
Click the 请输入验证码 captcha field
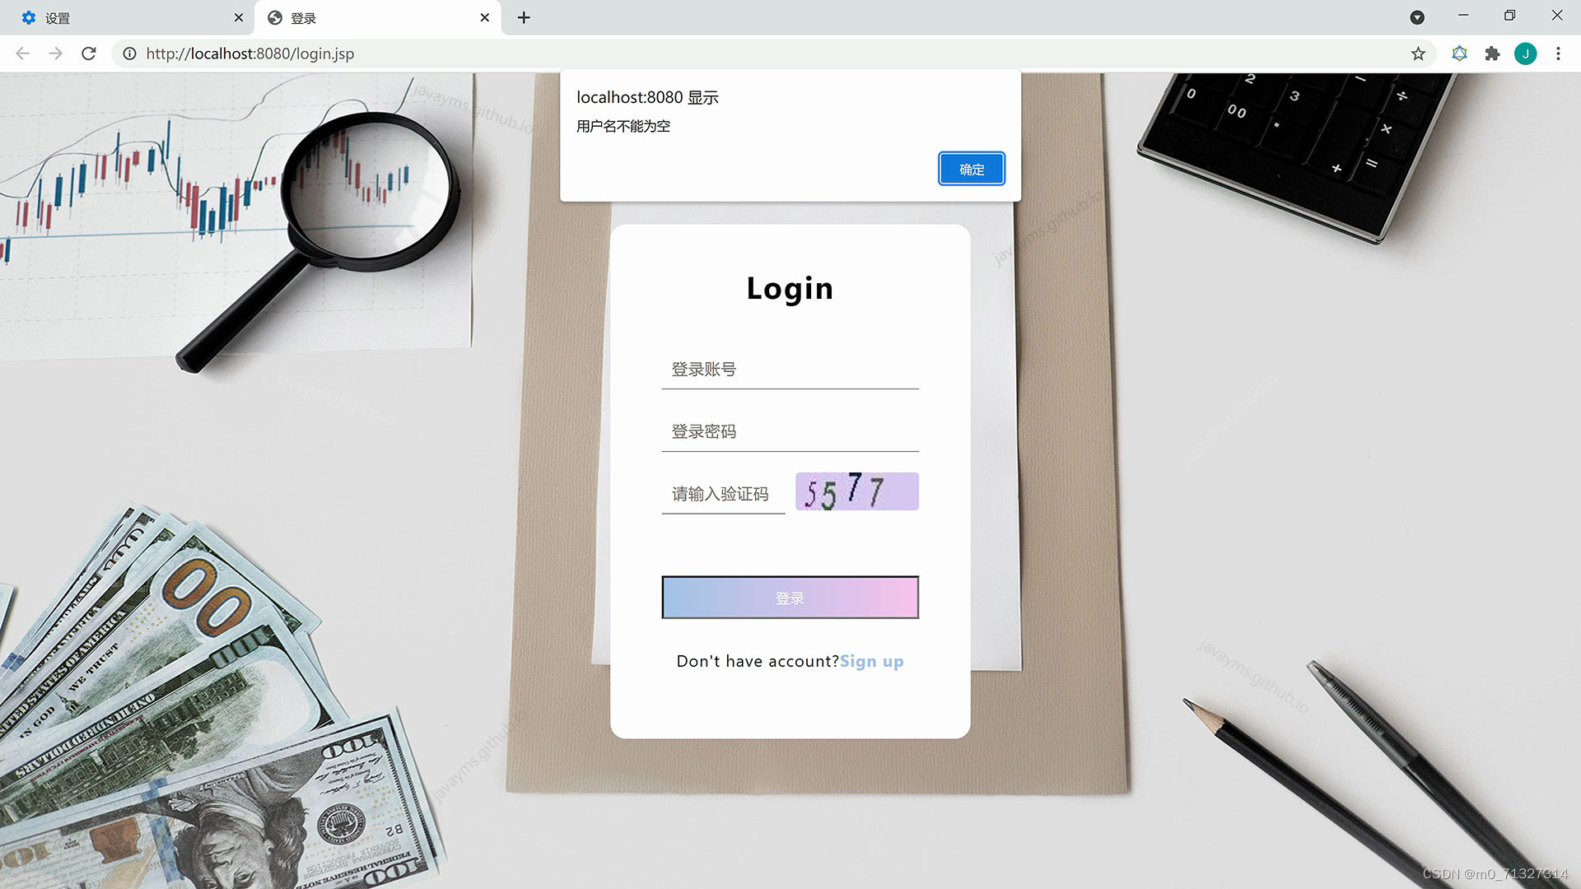click(x=723, y=494)
